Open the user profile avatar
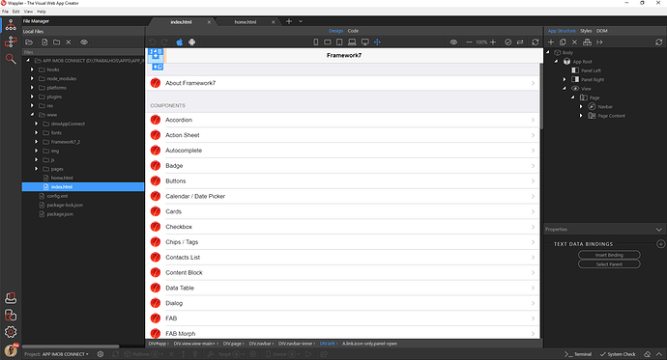667x360 pixels. coord(11,349)
